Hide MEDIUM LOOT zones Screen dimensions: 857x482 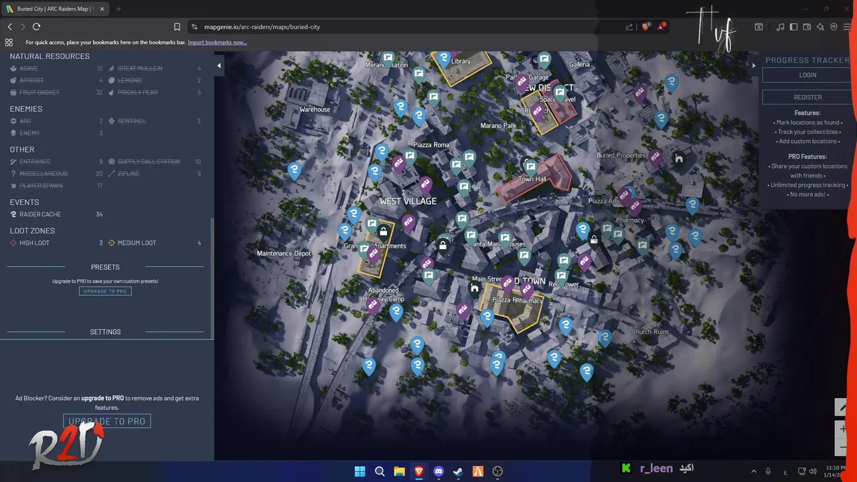(155, 243)
